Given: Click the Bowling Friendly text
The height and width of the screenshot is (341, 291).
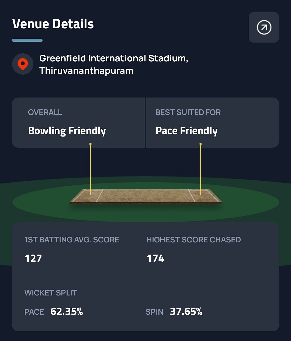Looking at the screenshot, I should coord(67,131).
